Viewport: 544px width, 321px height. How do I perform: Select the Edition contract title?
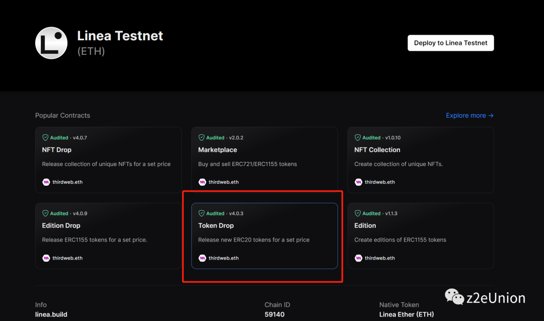(x=365, y=226)
